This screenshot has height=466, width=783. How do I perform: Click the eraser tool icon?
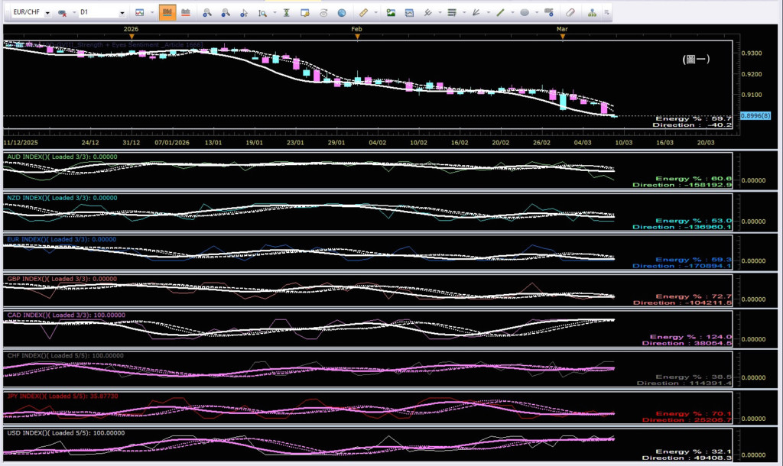click(570, 13)
